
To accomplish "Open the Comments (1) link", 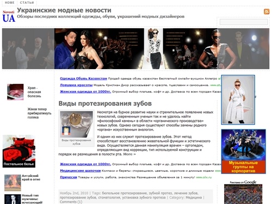I will pos(71,202).
